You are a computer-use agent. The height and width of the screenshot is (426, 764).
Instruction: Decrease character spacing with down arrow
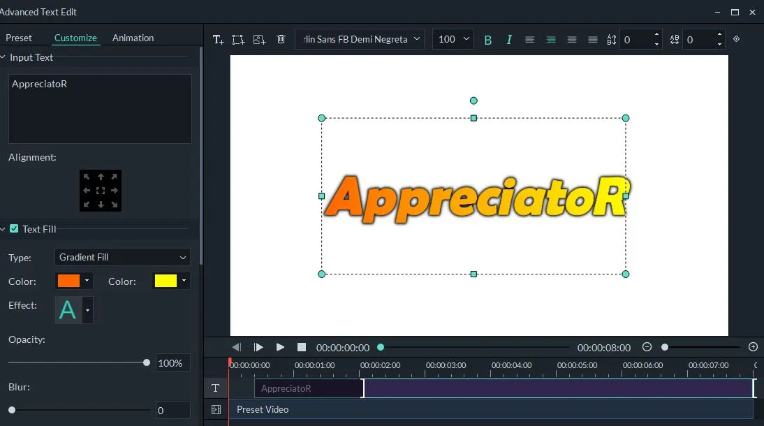click(720, 45)
